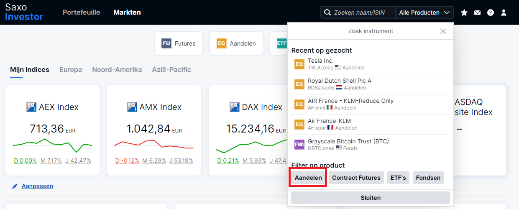Open Royal Dutch Shell Plc A result
519x209 pixels.
[371, 84]
